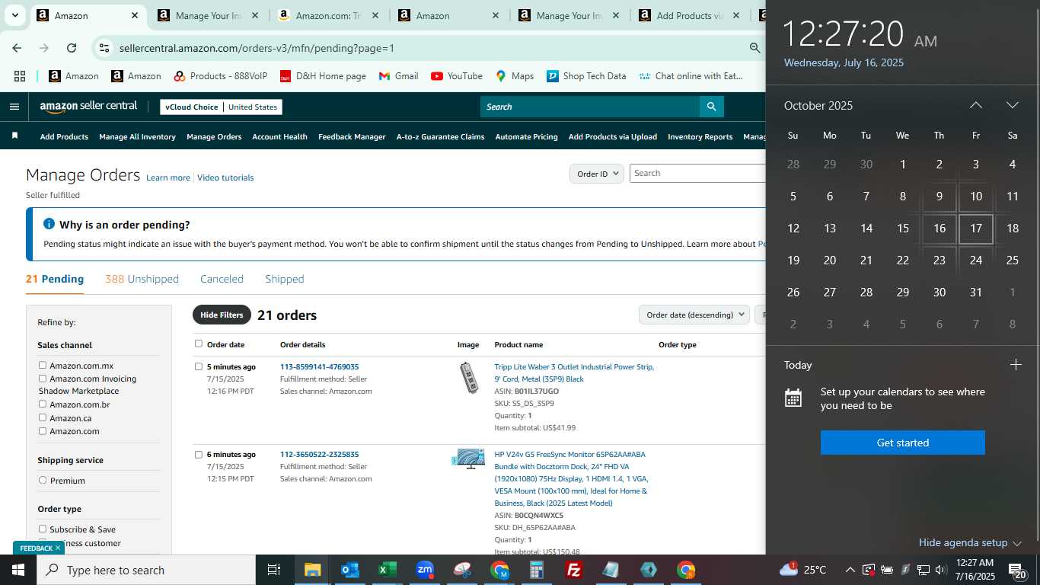1040x585 pixels.
Task: Check the Amazon.com sales channel box
Action: click(43, 431)
